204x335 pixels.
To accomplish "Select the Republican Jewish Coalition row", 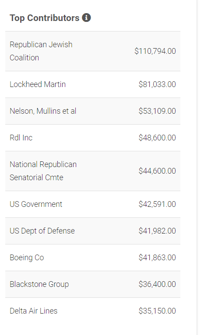I will coord(93,51).
